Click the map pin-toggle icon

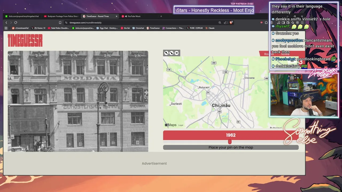(177, 53)
